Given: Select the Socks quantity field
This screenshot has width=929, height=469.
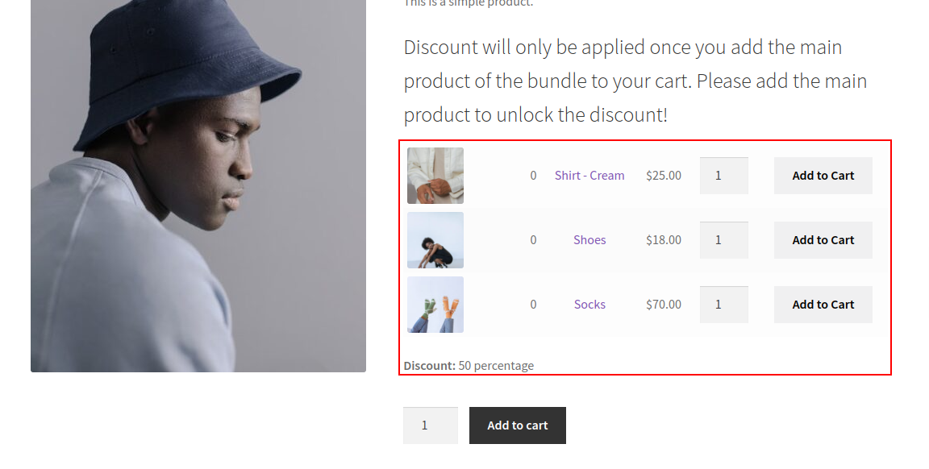Looking at the screenshot, I should click(723, 304).
